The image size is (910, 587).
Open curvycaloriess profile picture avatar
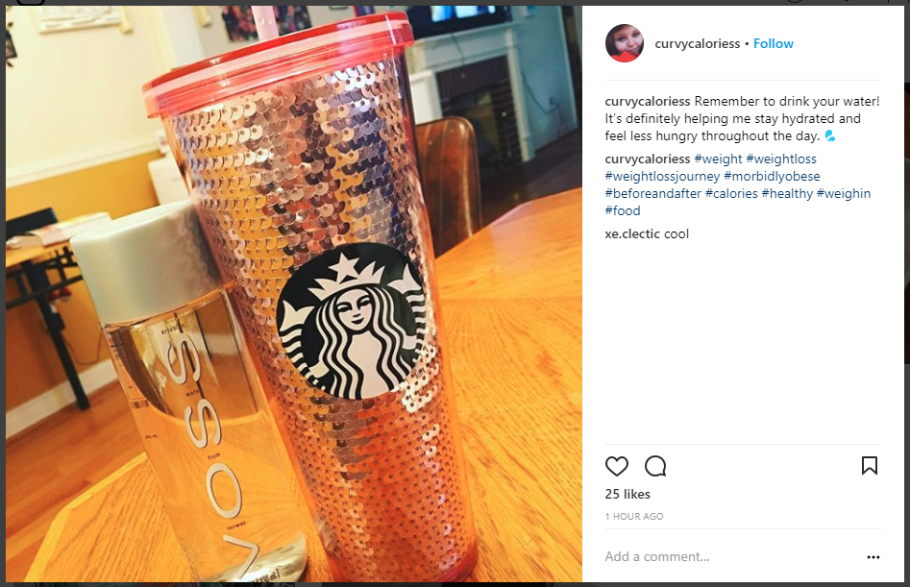625,43
